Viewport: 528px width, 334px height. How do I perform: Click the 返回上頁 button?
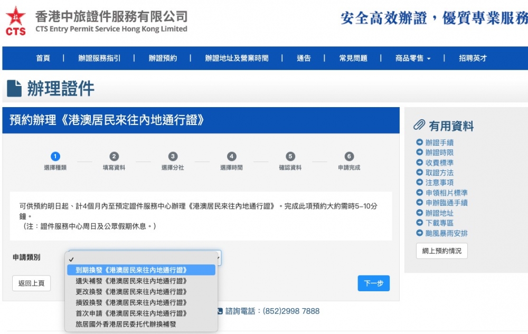tap(31, 283)
